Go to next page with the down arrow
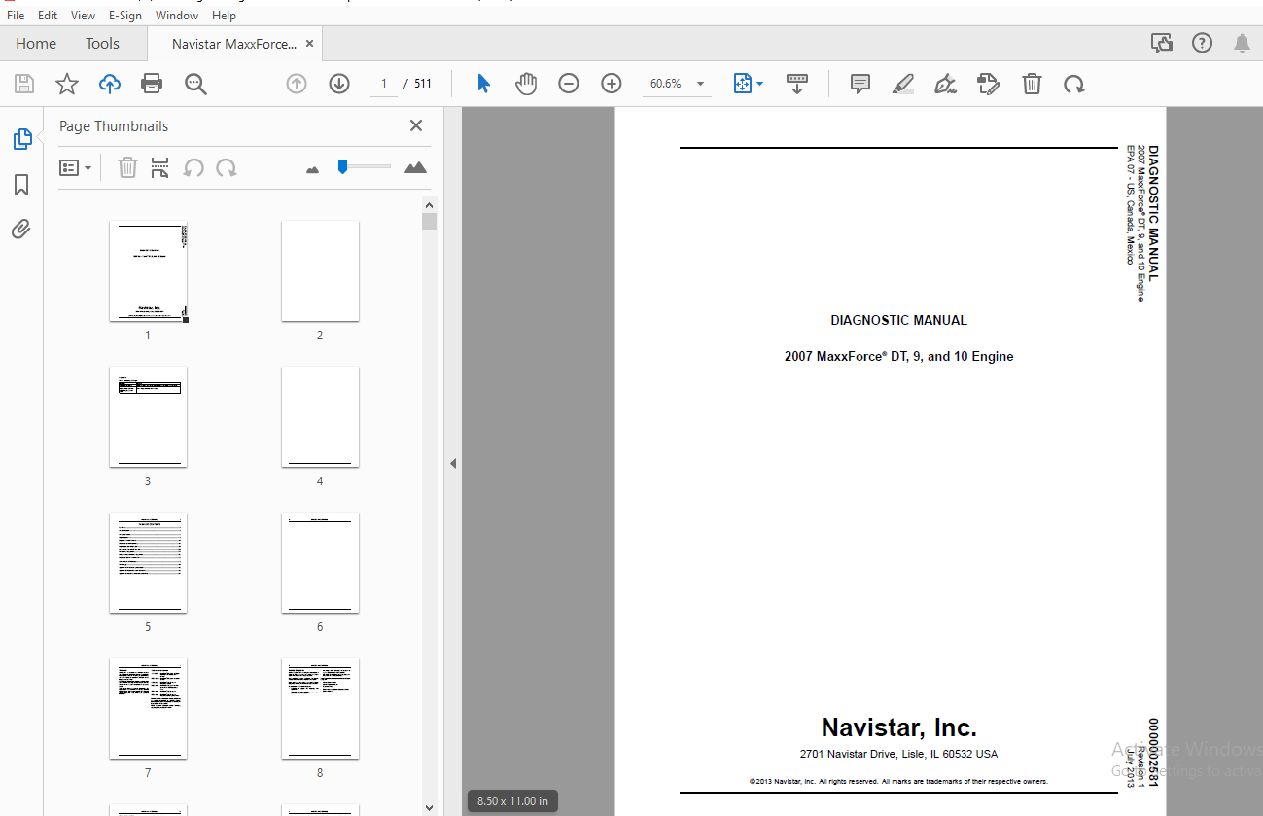 [x=339, y=84]
